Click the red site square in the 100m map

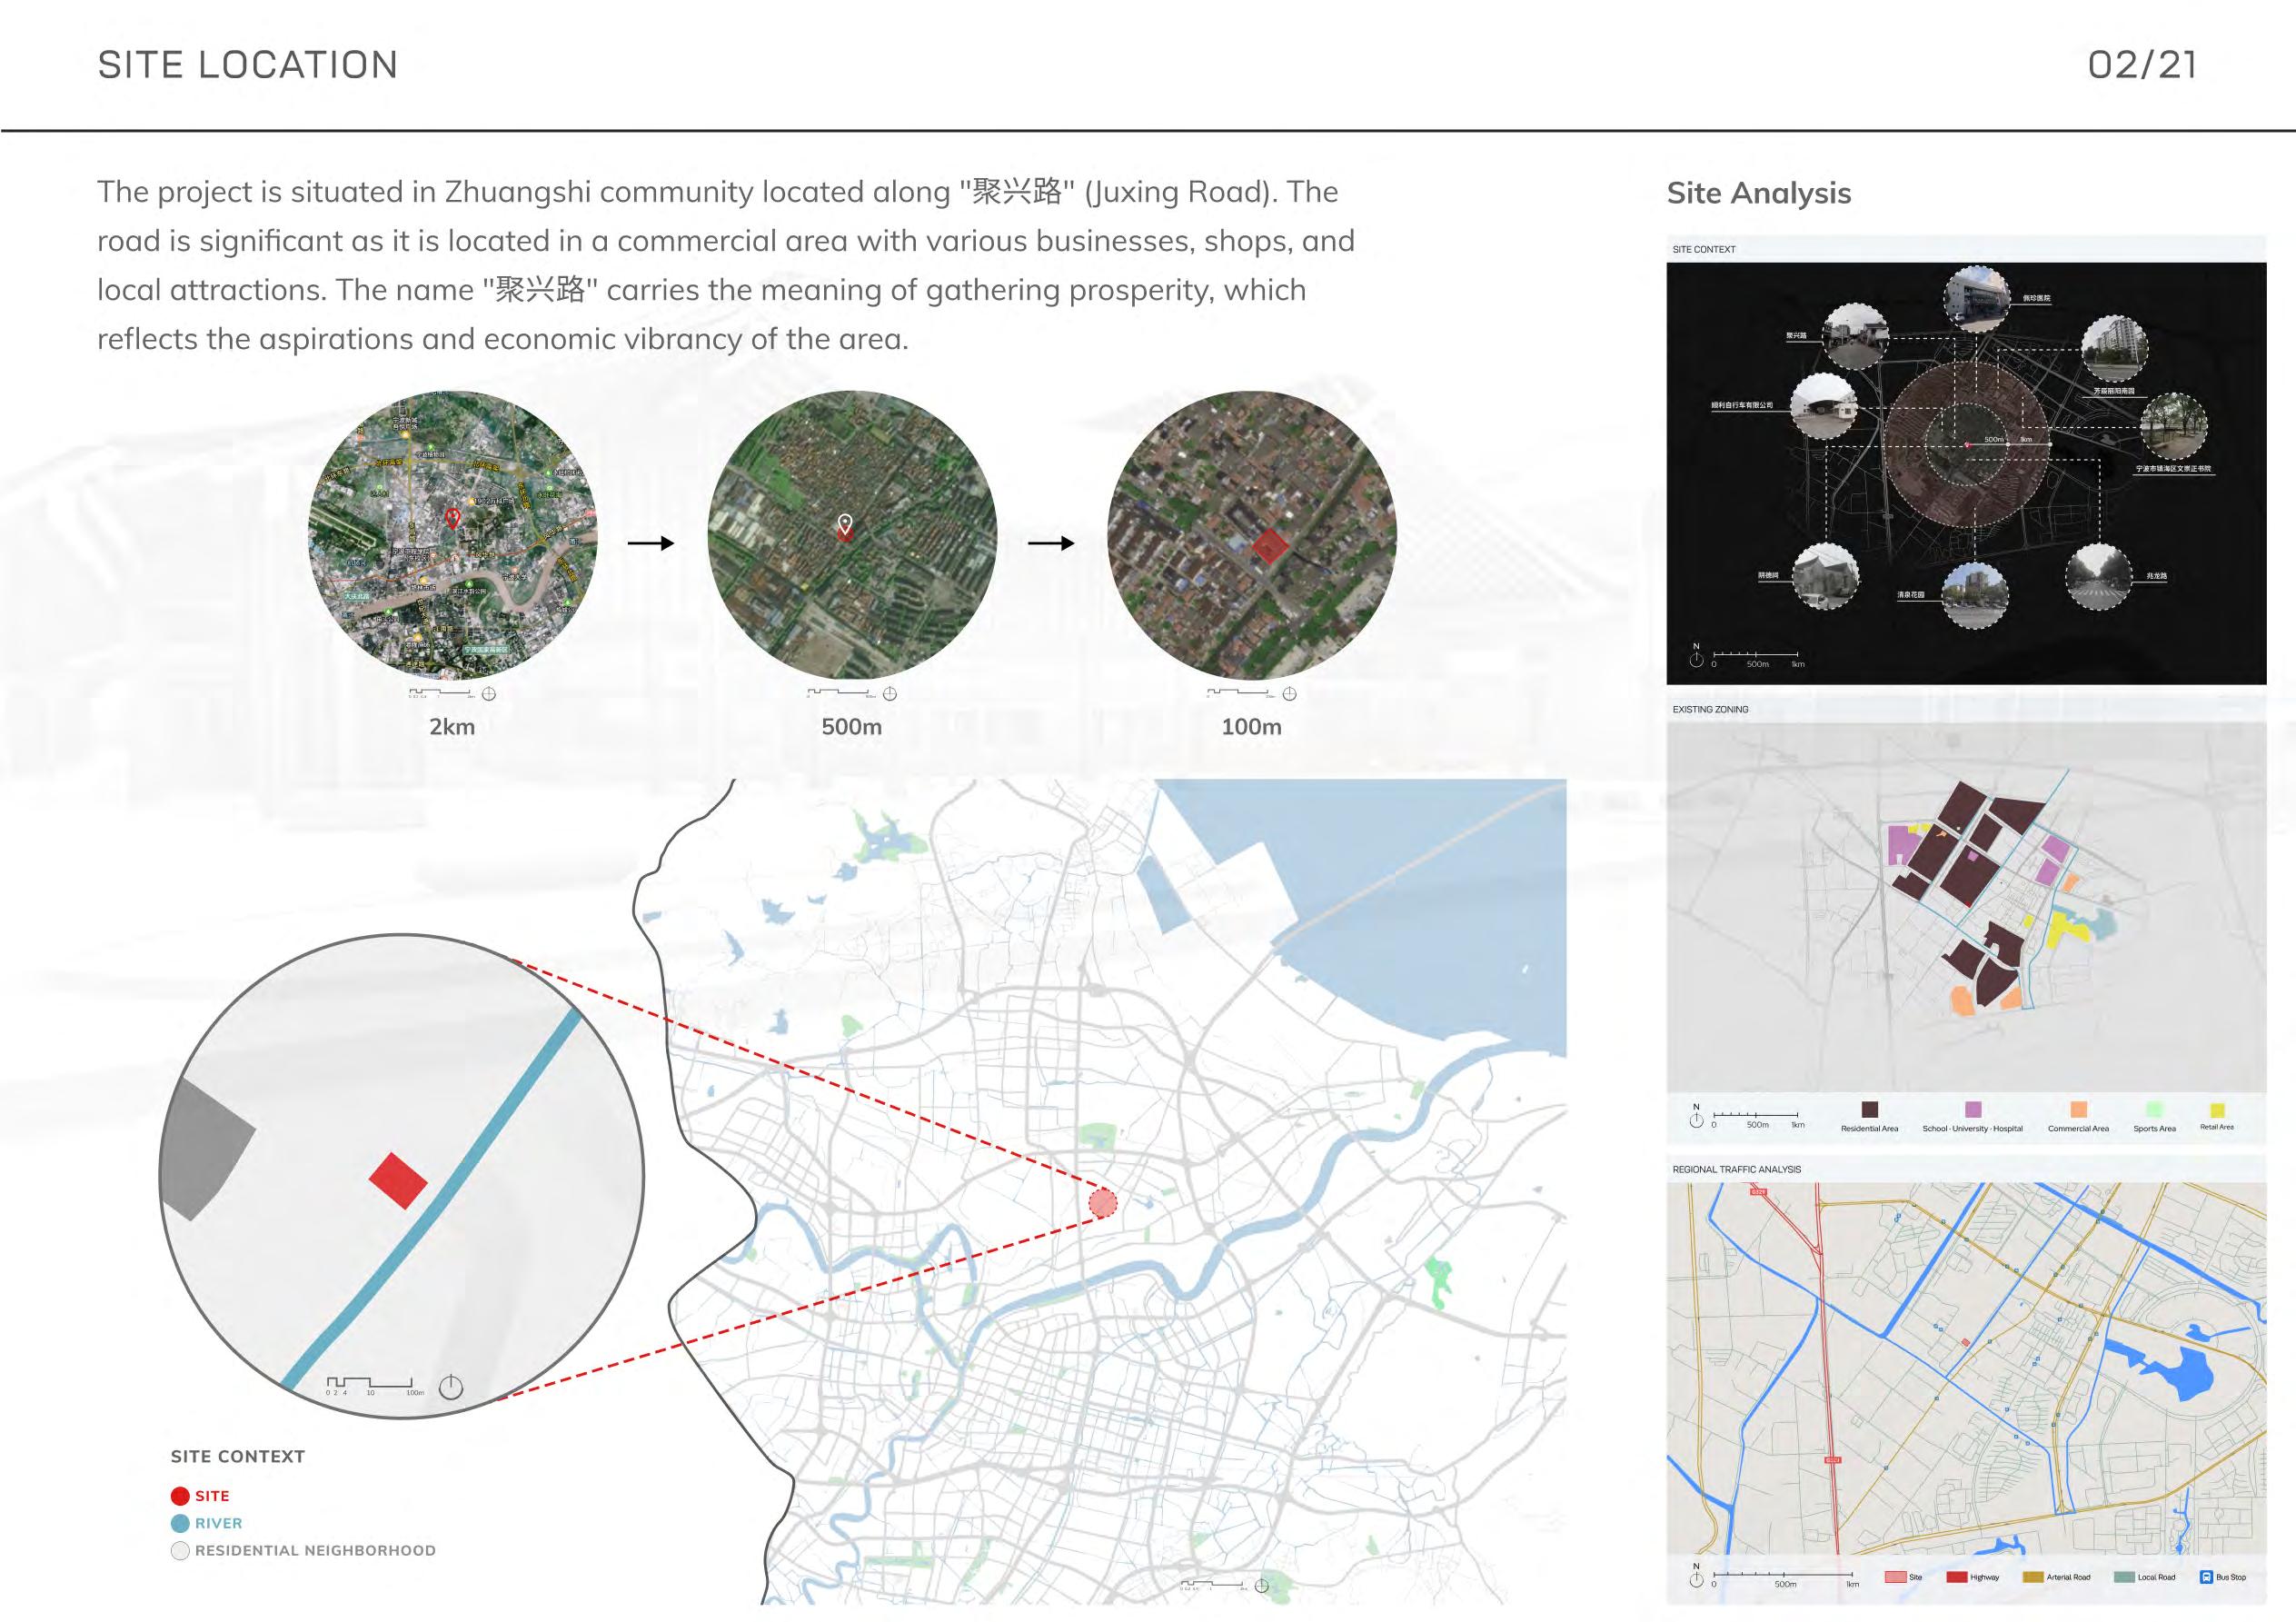(1270, 546)
